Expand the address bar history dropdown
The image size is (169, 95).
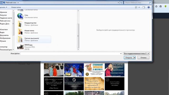click(x=118, y=3)
